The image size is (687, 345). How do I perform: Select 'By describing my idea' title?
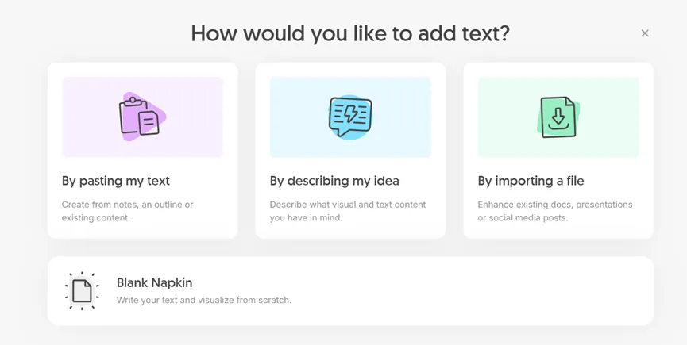coord(334,181)
